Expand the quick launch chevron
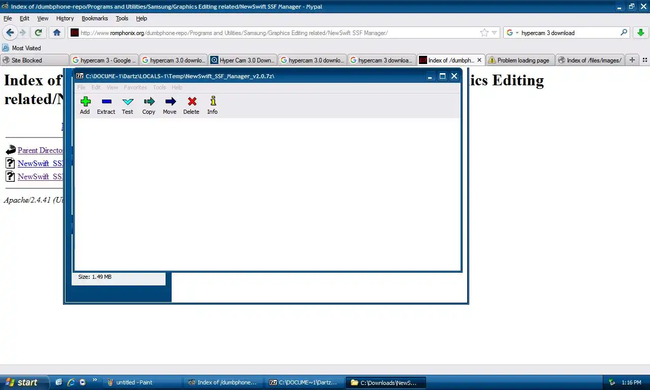The width and height of the screenshot is (650, 390). (x=94, y=380)
